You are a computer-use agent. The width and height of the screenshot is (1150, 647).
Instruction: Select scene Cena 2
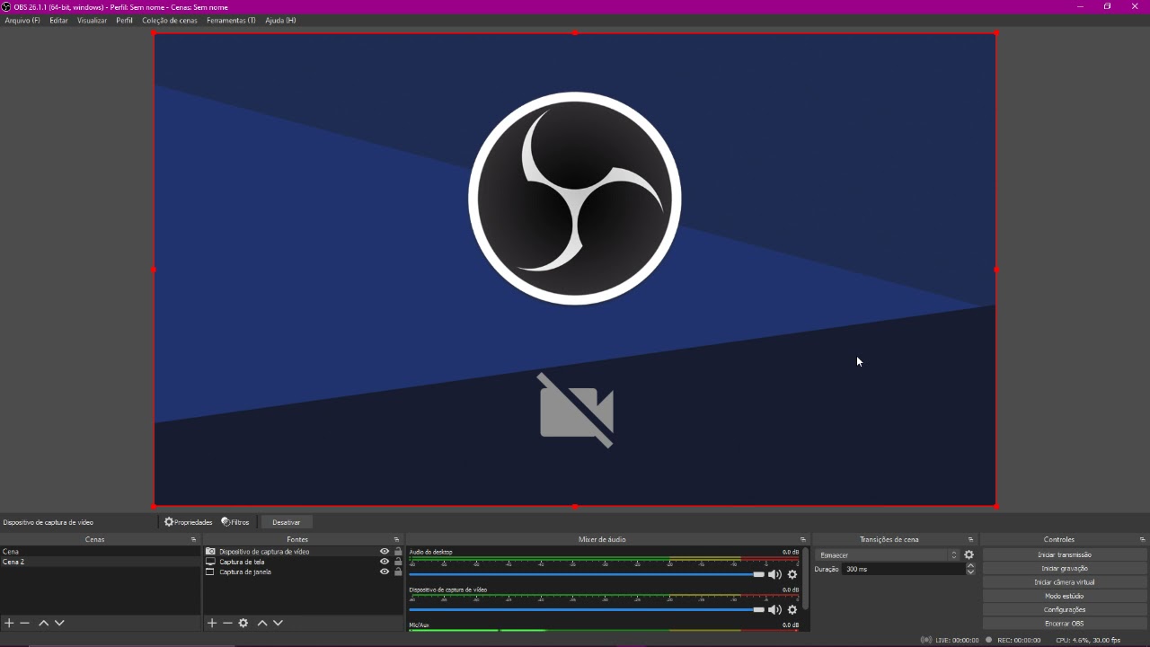(x=100, y=562)
